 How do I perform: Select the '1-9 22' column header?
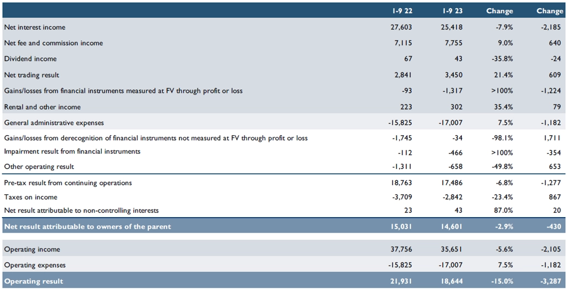pos(402,11)
